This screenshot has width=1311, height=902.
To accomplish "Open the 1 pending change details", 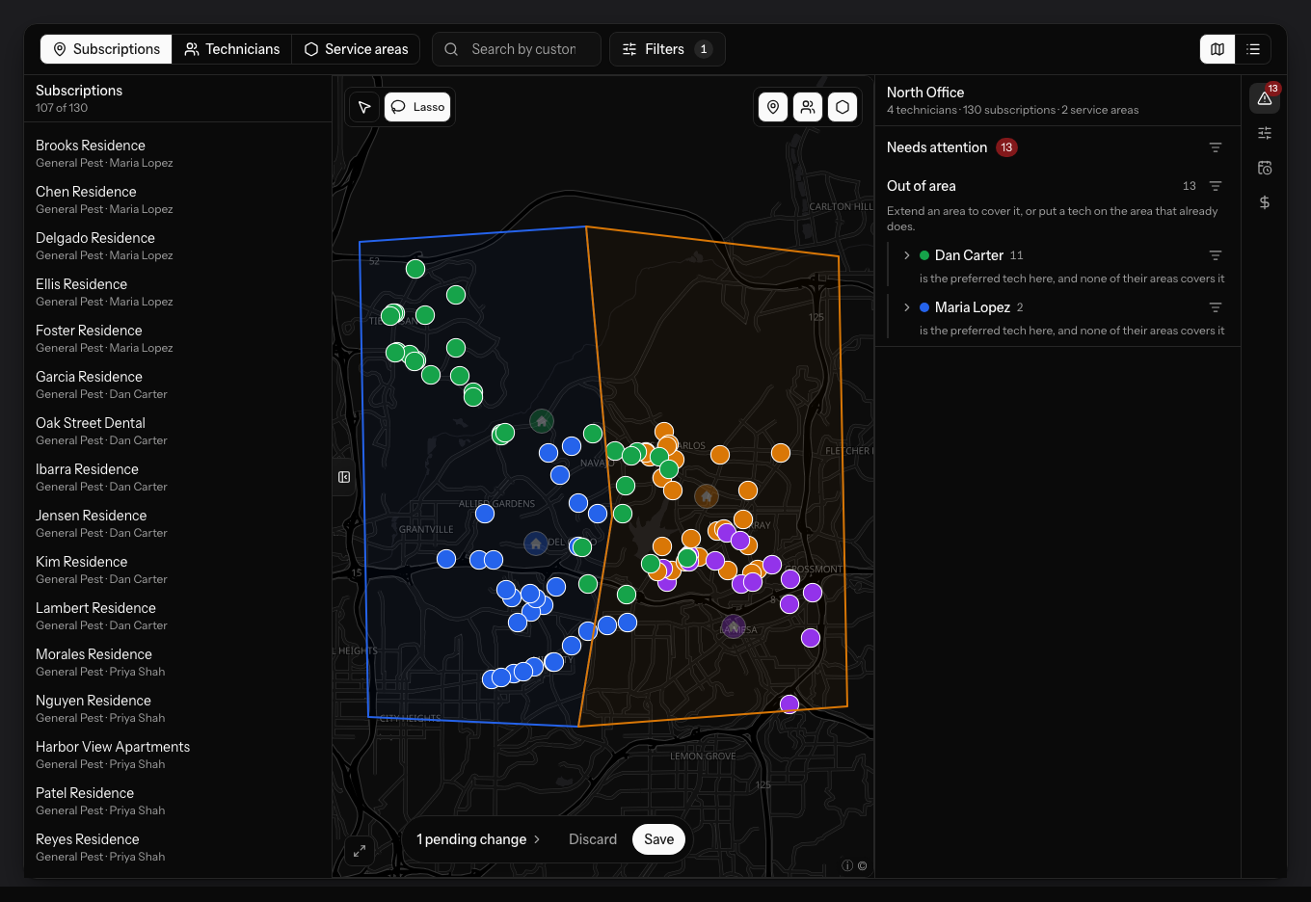I will coord(478,839).
